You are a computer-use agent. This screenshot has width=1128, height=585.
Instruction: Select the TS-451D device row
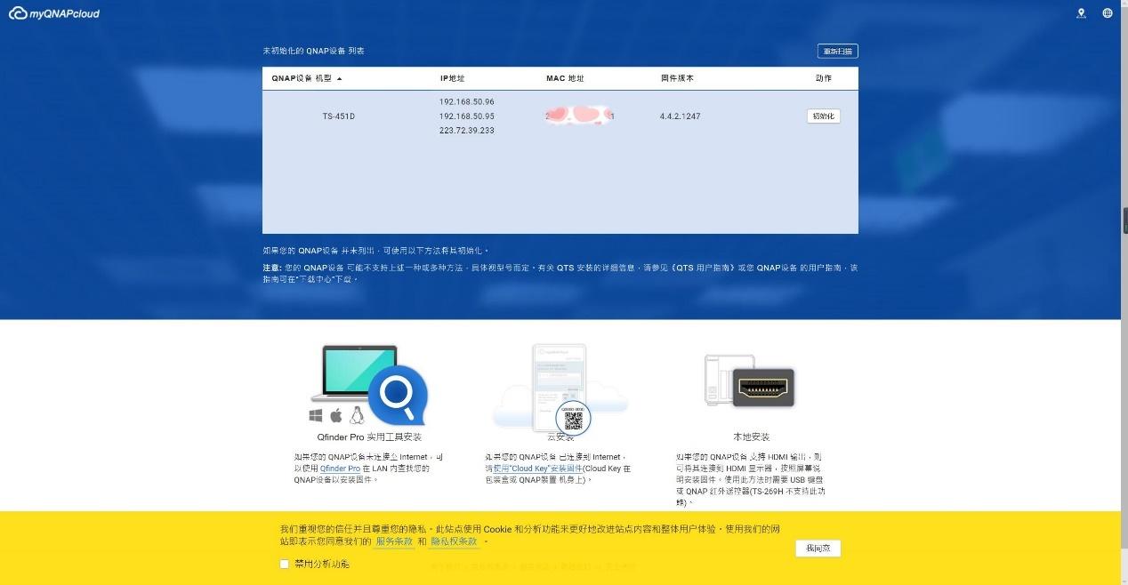[339, 116]
